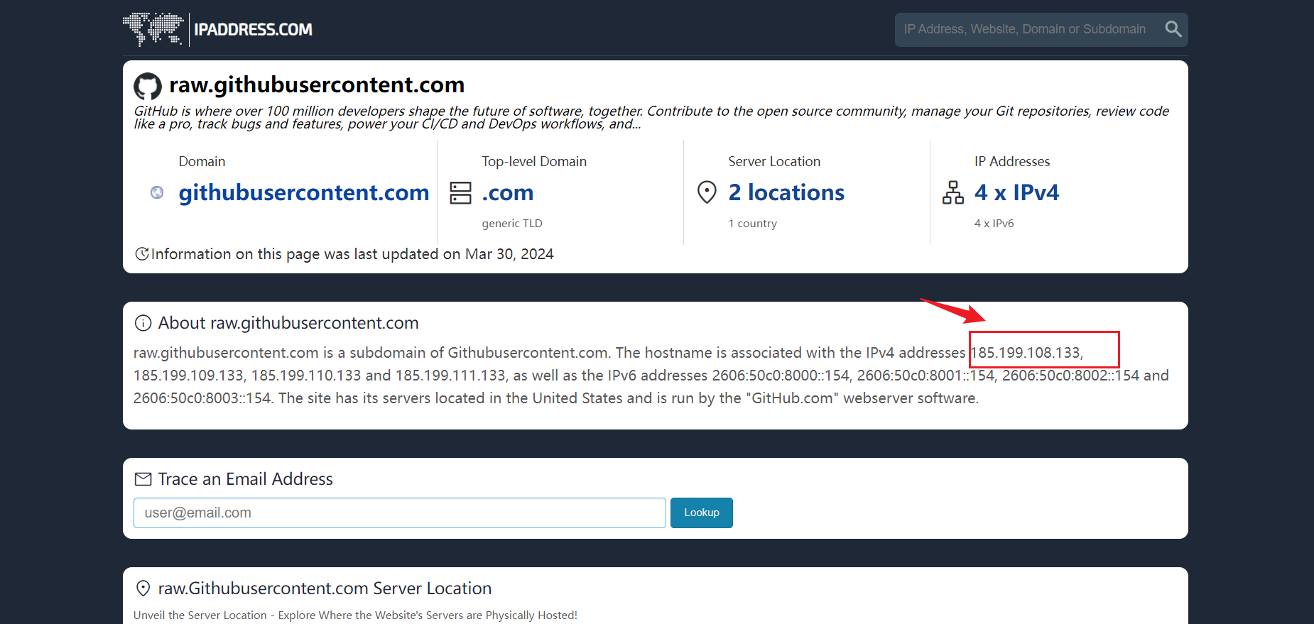
Task: Focus the user@email.com input field
Action: (x=399, y=513)
